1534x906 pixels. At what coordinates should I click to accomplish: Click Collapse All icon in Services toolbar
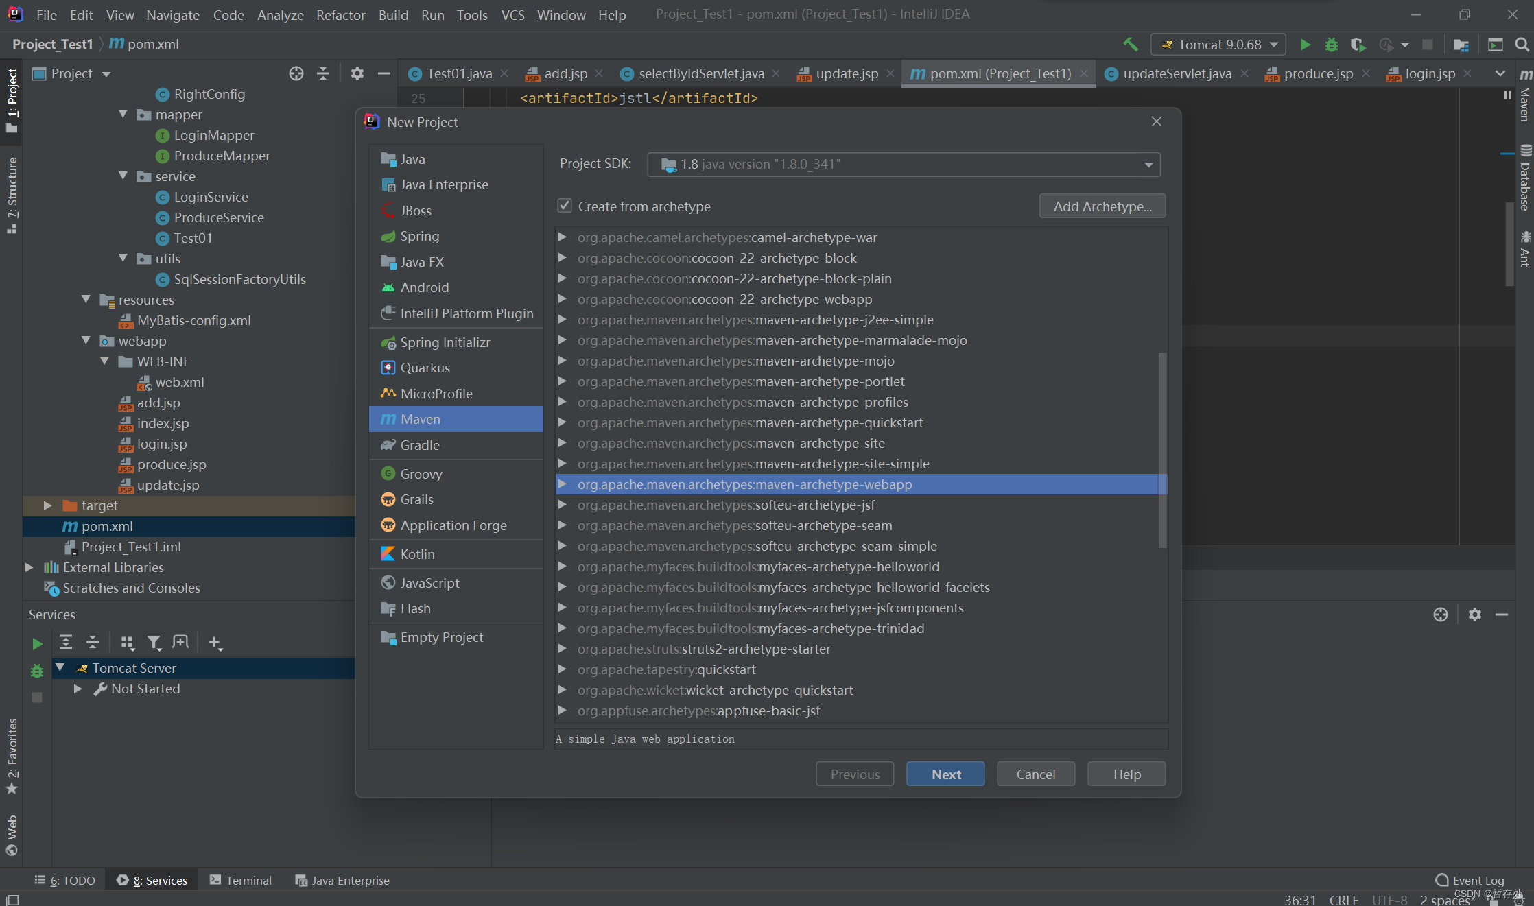coord(93,643)
